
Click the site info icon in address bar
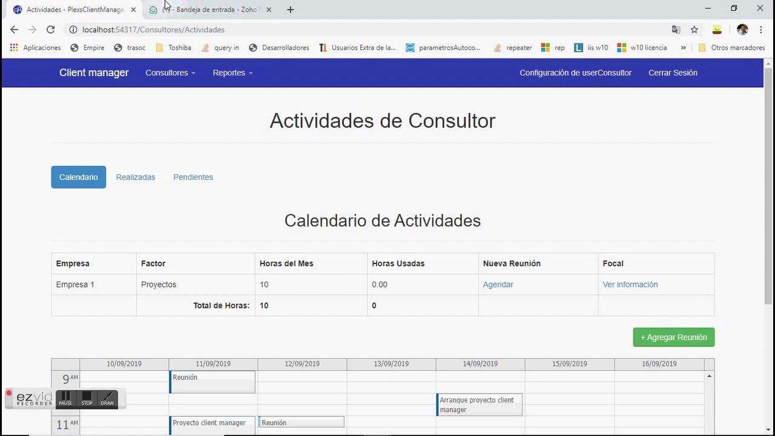pos(73,30)
